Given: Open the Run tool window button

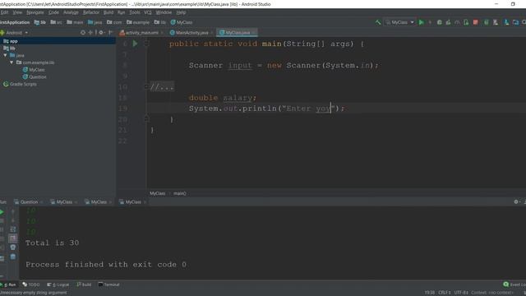Looking at the screenshot, I should [x=8, y=284].
